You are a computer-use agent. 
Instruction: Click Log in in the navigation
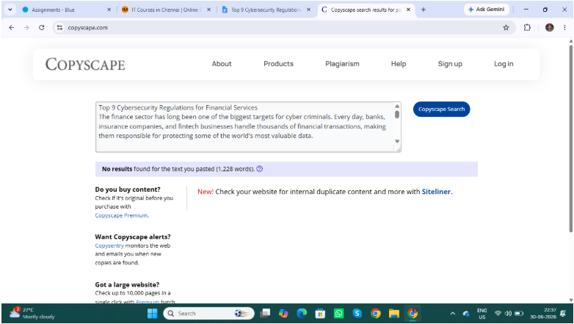click(x=504, y=64)
